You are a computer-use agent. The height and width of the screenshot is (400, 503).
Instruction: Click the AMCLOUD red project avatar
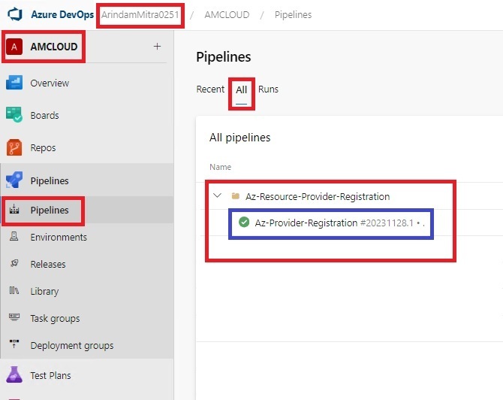click(14, 47)
